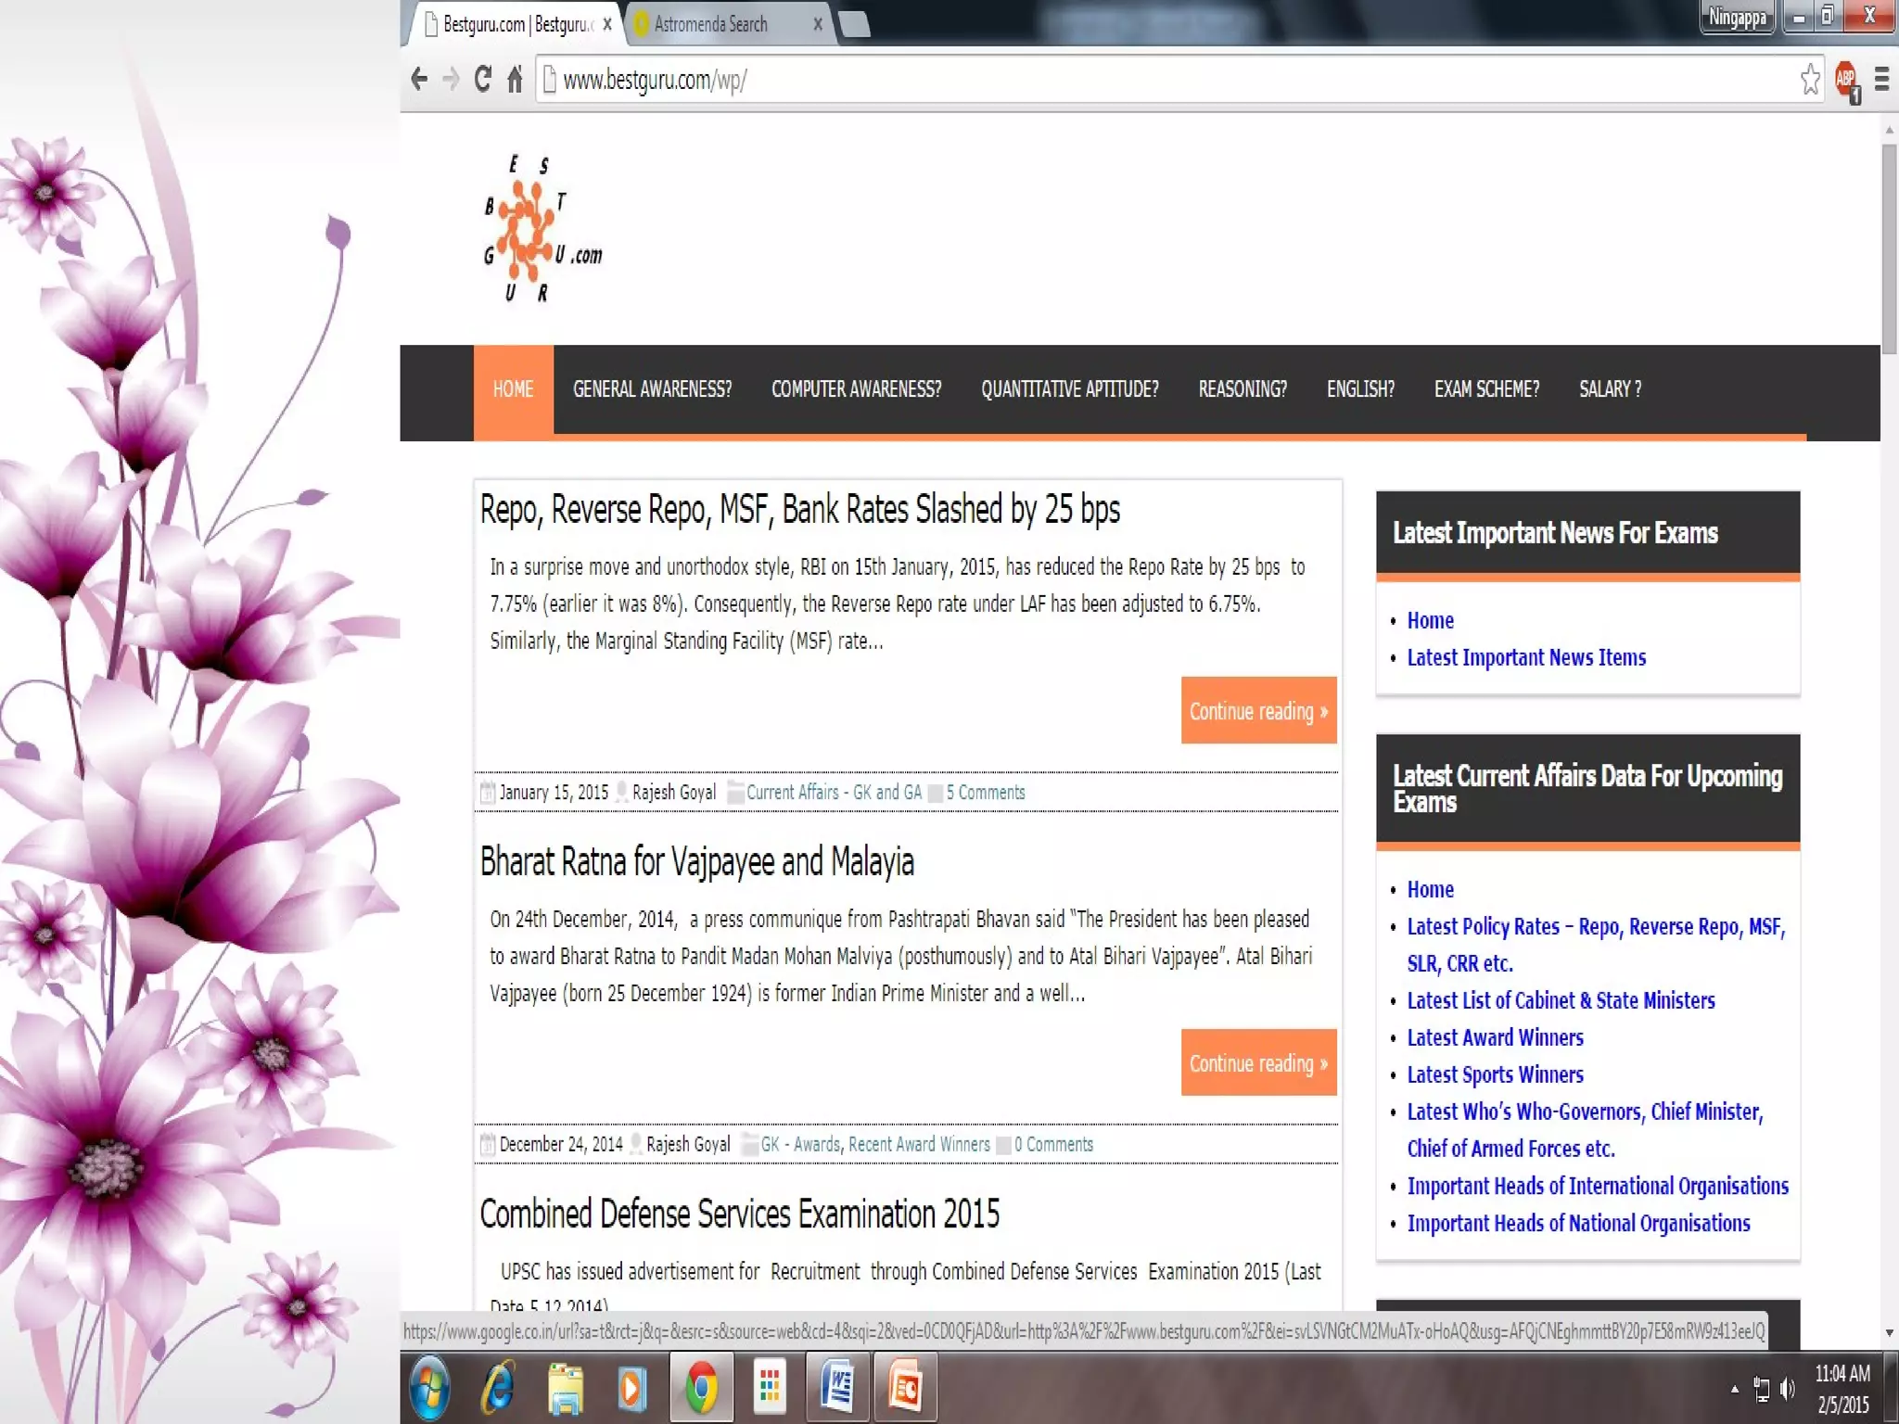Open the Recent Award Winners category
Screen dimensions: 1899x1424
[919, 1145]
